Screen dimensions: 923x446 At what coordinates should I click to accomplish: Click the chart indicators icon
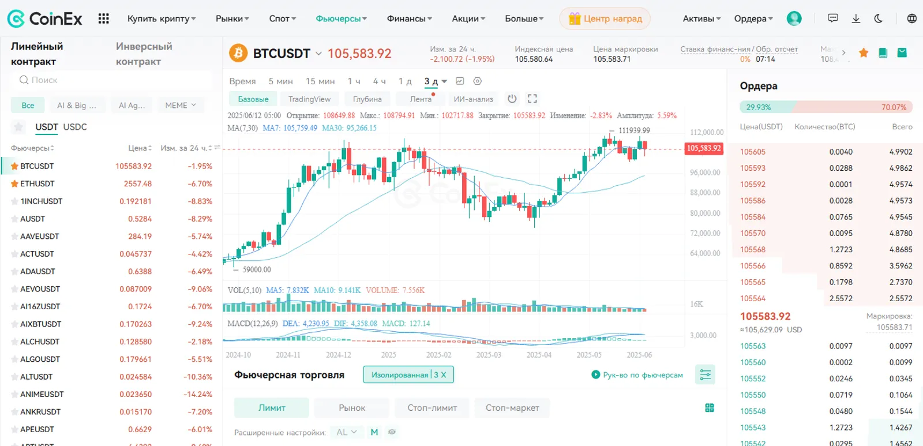pyautogui.click(x=460, y=81)
